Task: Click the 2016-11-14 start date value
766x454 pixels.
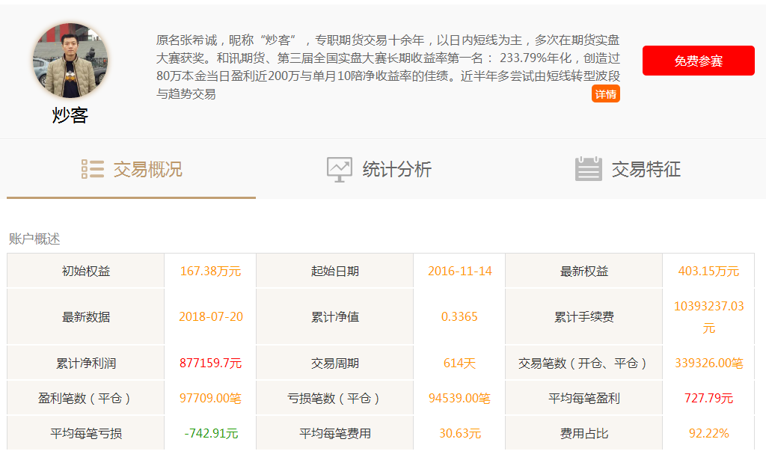Action: [459, 271]
